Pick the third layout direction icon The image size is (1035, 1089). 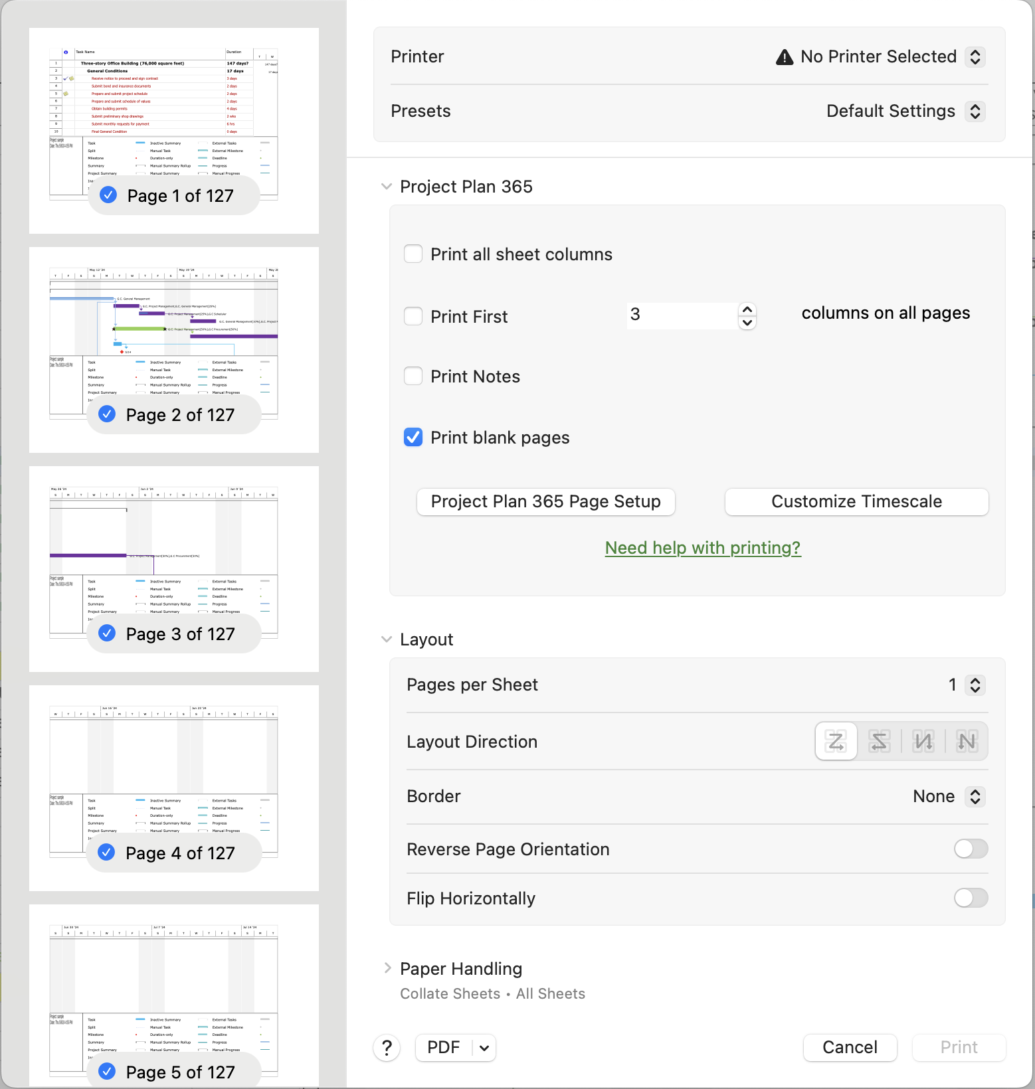pos(923,741)
